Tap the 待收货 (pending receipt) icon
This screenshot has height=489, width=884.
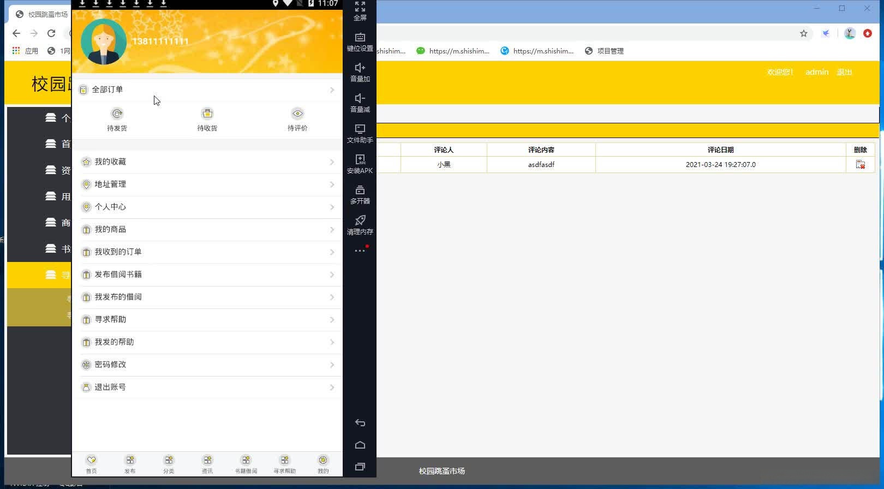point(207,114)
